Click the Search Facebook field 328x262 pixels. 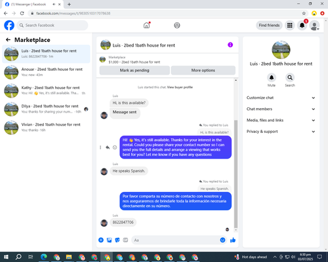[x=52, y=26]
